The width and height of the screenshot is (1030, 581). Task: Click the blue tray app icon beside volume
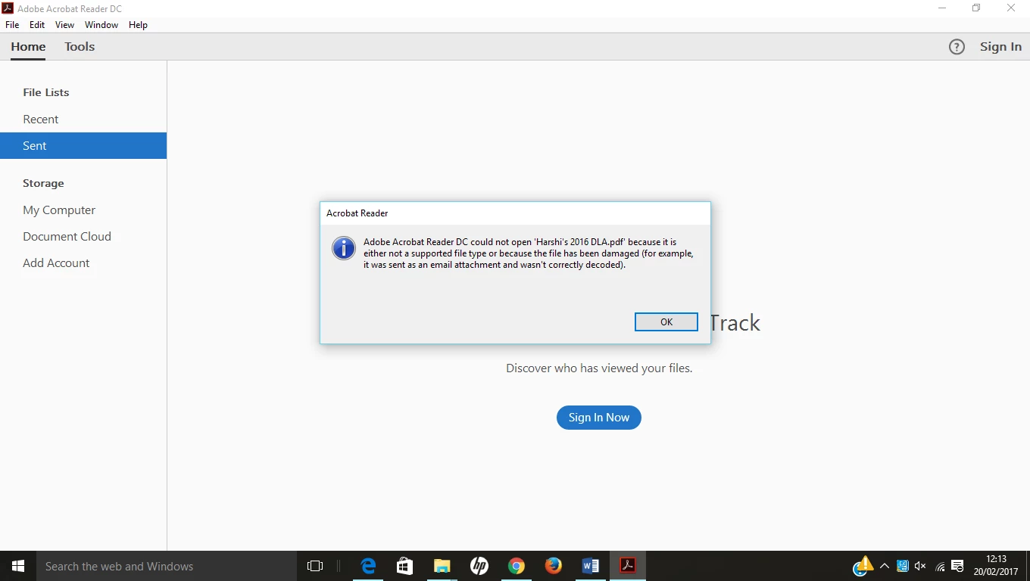pyautogui.click(x=903, y=566)
